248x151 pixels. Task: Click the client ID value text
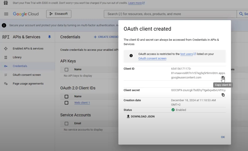(x=198, y=73)
